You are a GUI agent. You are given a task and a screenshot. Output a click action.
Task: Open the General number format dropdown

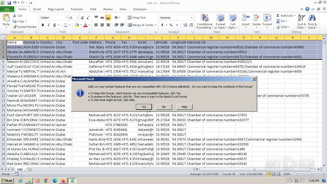(192, 18)
